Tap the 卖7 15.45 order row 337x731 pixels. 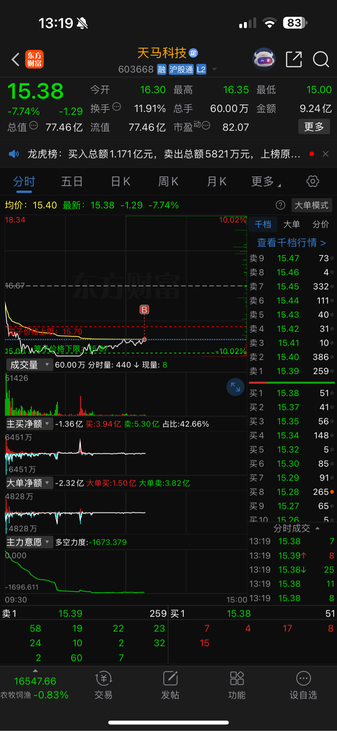coord(291,286)
